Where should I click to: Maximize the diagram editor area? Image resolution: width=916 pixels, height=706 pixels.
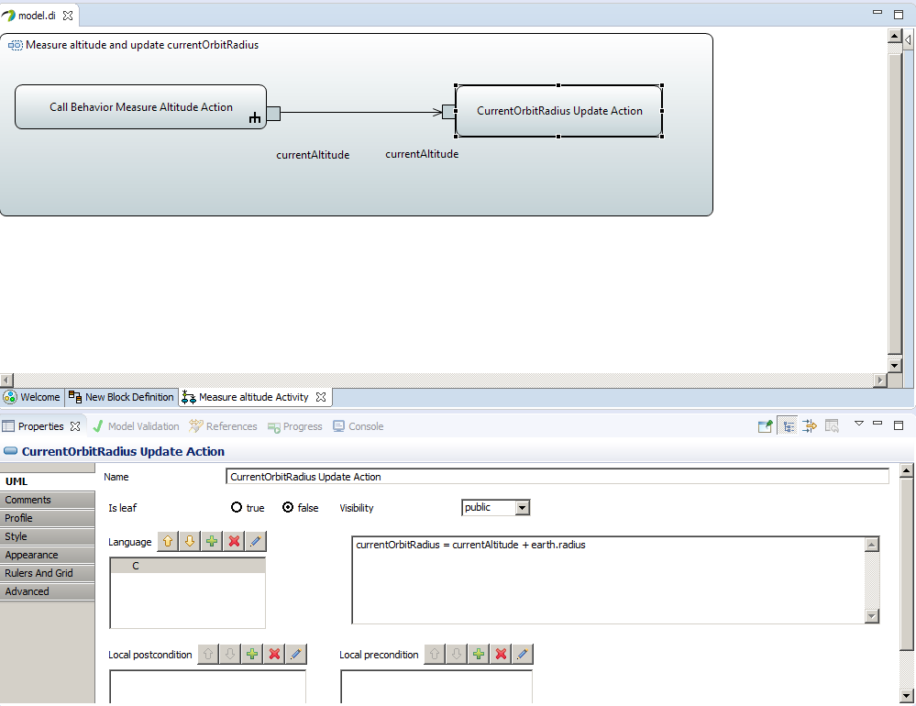[899, 15]
